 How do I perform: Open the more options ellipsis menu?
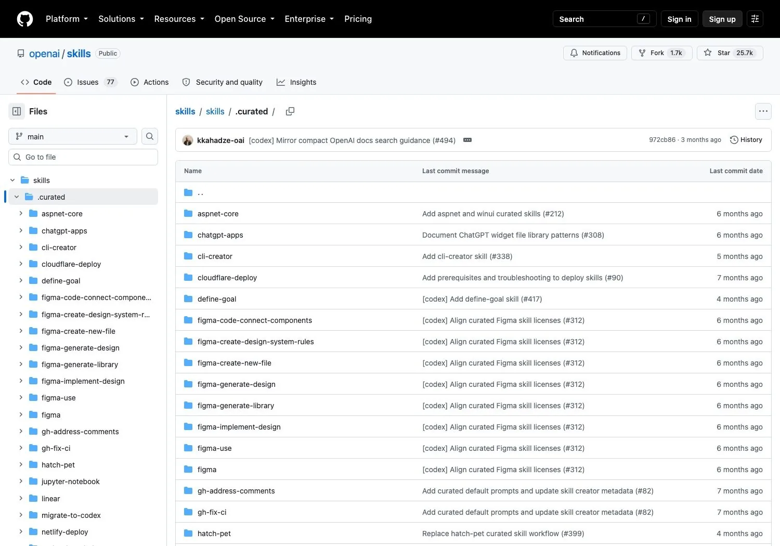coord(763,111)
